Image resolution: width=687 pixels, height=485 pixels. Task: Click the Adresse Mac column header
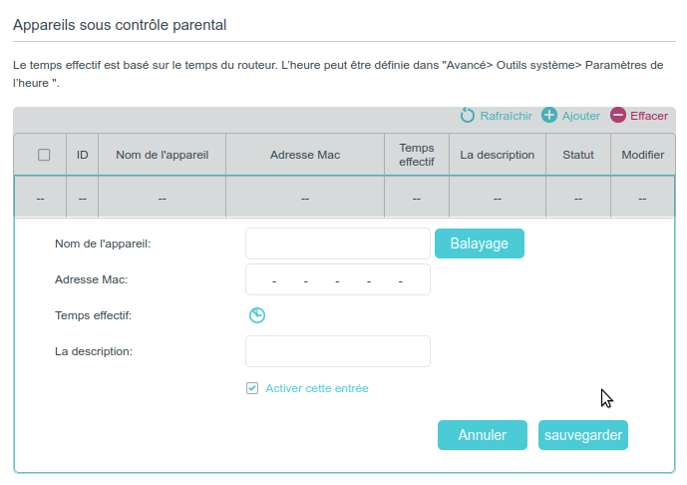tap(305, 155)
